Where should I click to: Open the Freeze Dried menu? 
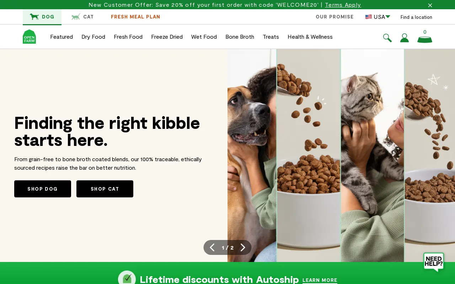(x=167, y=37)
